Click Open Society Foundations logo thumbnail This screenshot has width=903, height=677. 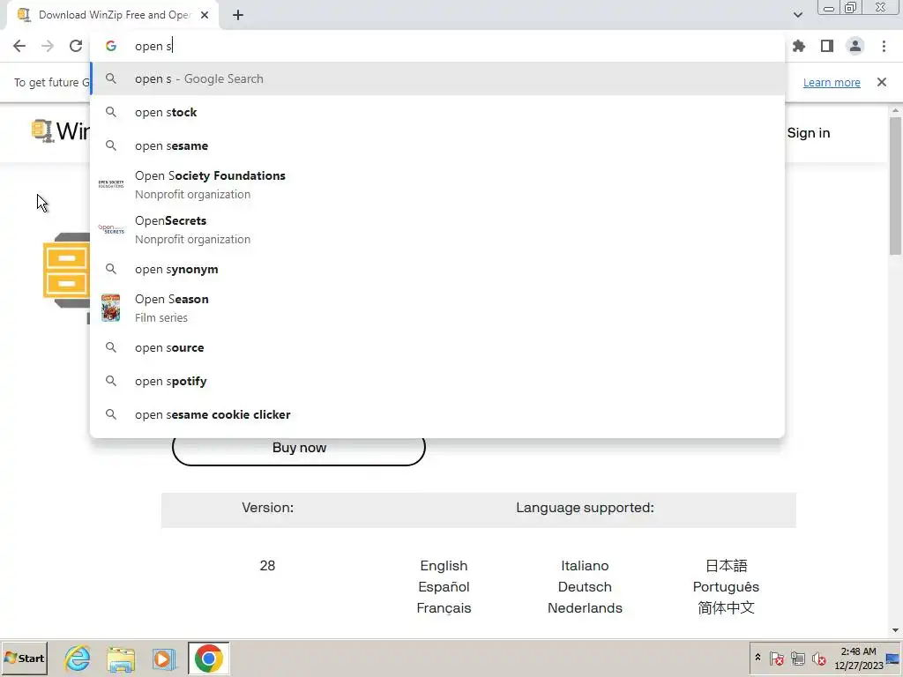(x=111, y=184)
